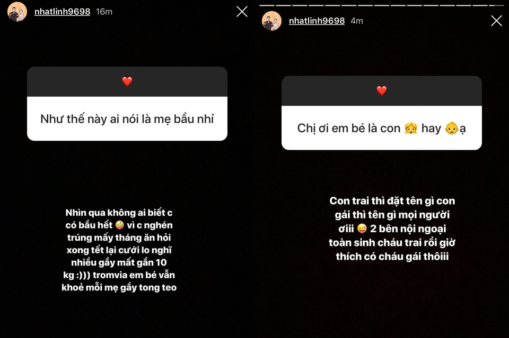Select the 'Như thế này ai nói là mẹ bầu nhỉ' question card

[127, 104]
